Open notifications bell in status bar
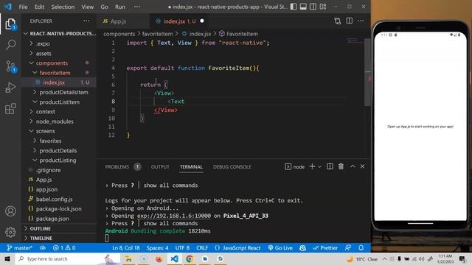Viewport: 472px width, 265px height. (x=361, y=248)
